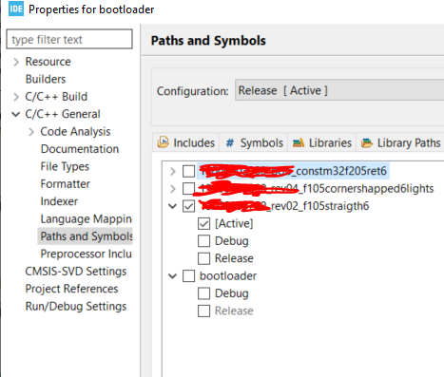Click the type filter text field

(x=69, y=39)
